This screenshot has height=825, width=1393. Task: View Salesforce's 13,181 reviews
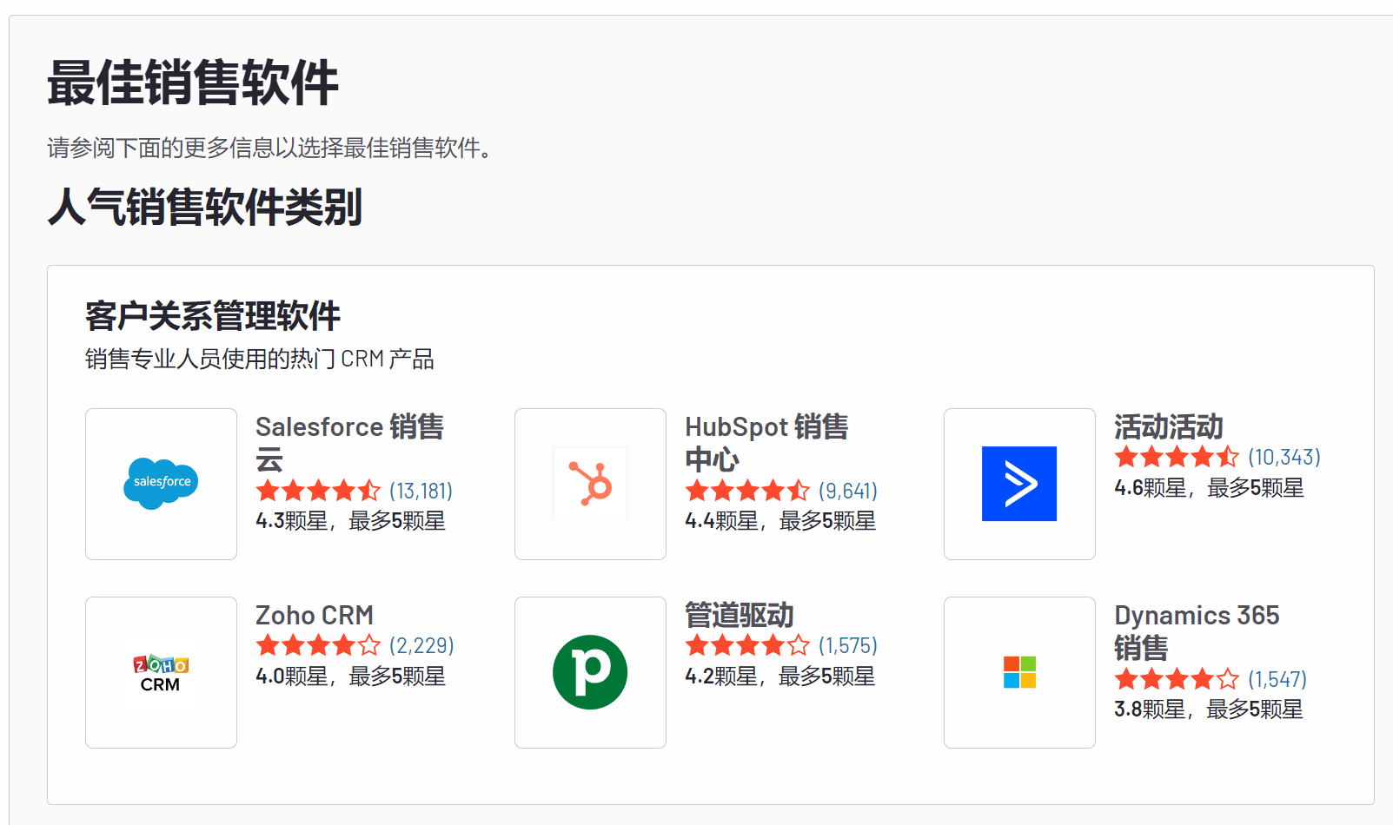click(420, 491)
